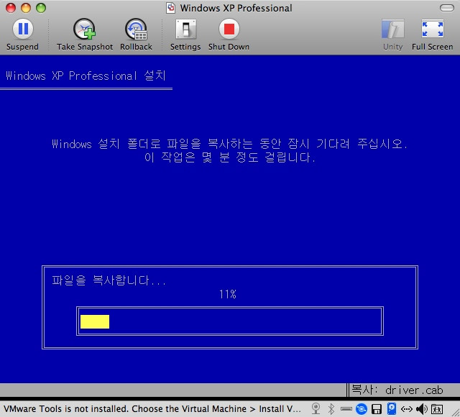
Task: Click the toolbar hide pill button
Action: click(447, 8)
